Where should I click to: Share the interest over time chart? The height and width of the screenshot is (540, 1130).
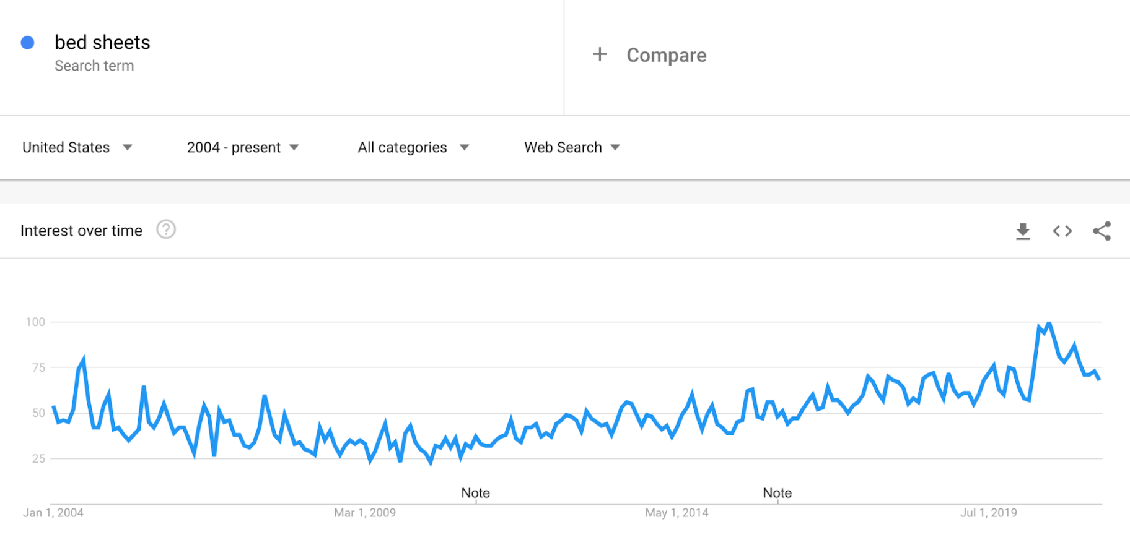click(1102, 231)
